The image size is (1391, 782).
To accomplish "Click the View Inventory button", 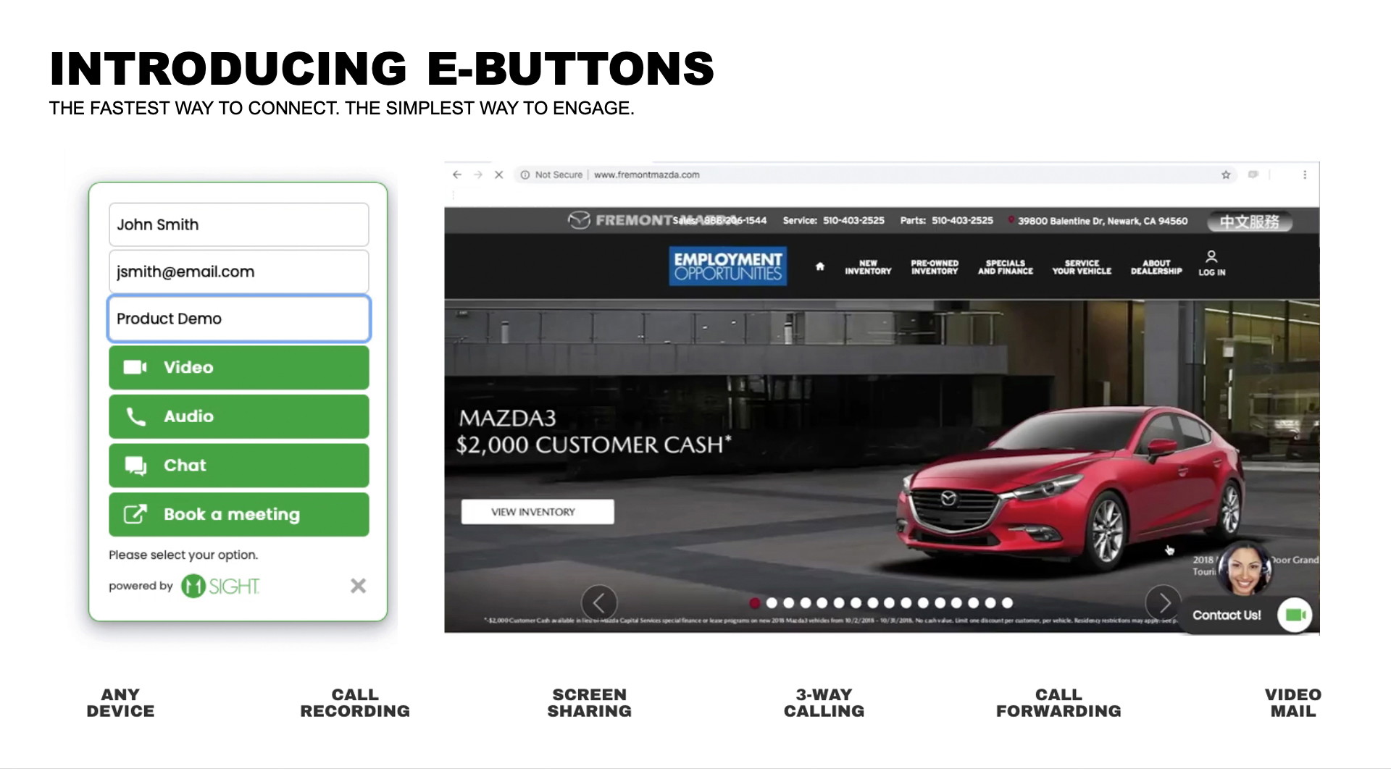I will (538, 512).
